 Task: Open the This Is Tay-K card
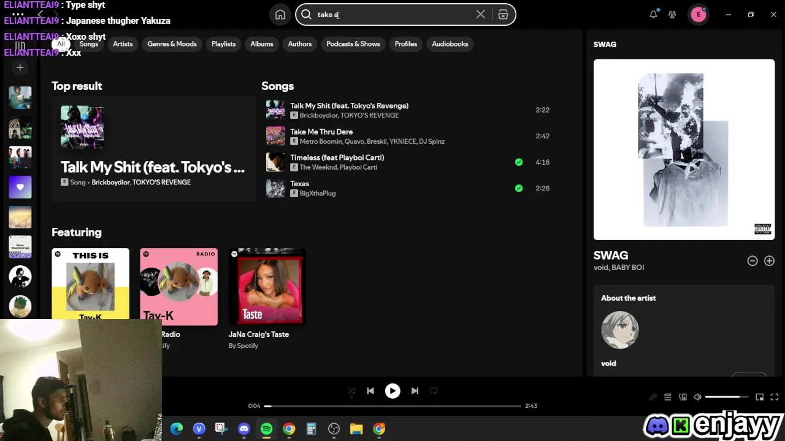[x=90, y=284]
